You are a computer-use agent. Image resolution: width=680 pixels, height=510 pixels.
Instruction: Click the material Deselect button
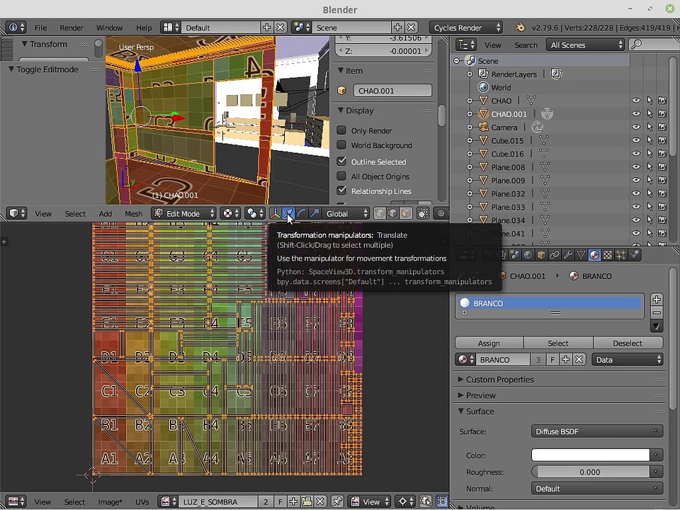pos(628,343)
